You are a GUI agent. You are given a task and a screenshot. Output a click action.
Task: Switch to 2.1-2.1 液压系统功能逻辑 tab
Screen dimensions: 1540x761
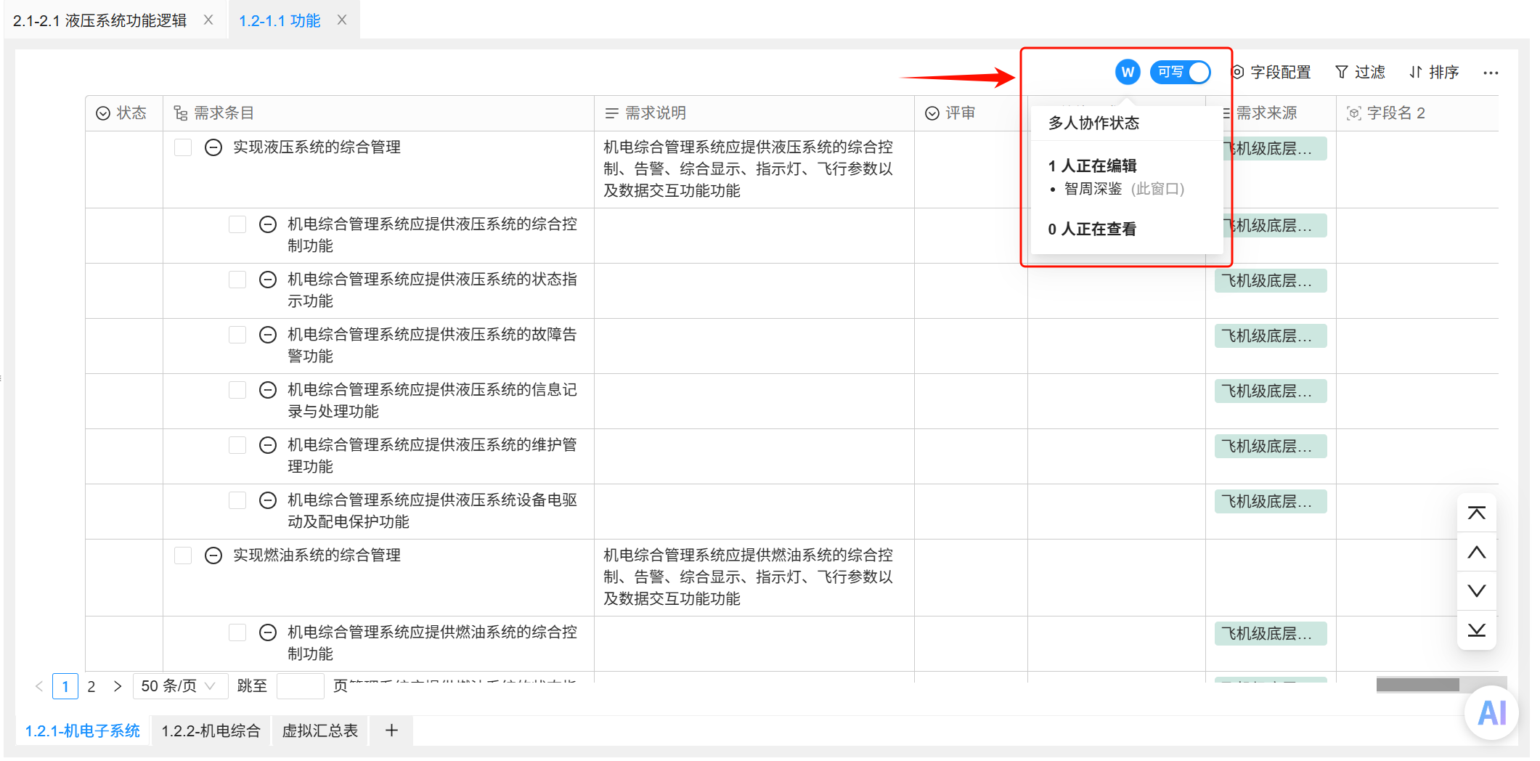[x=100, y=20]
